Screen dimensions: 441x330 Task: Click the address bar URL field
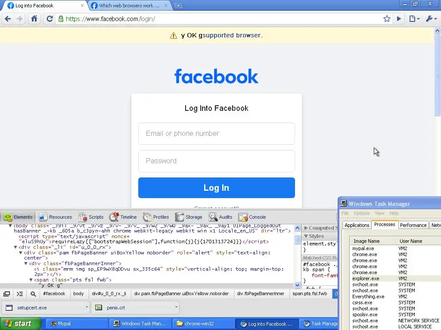point(219,19)
